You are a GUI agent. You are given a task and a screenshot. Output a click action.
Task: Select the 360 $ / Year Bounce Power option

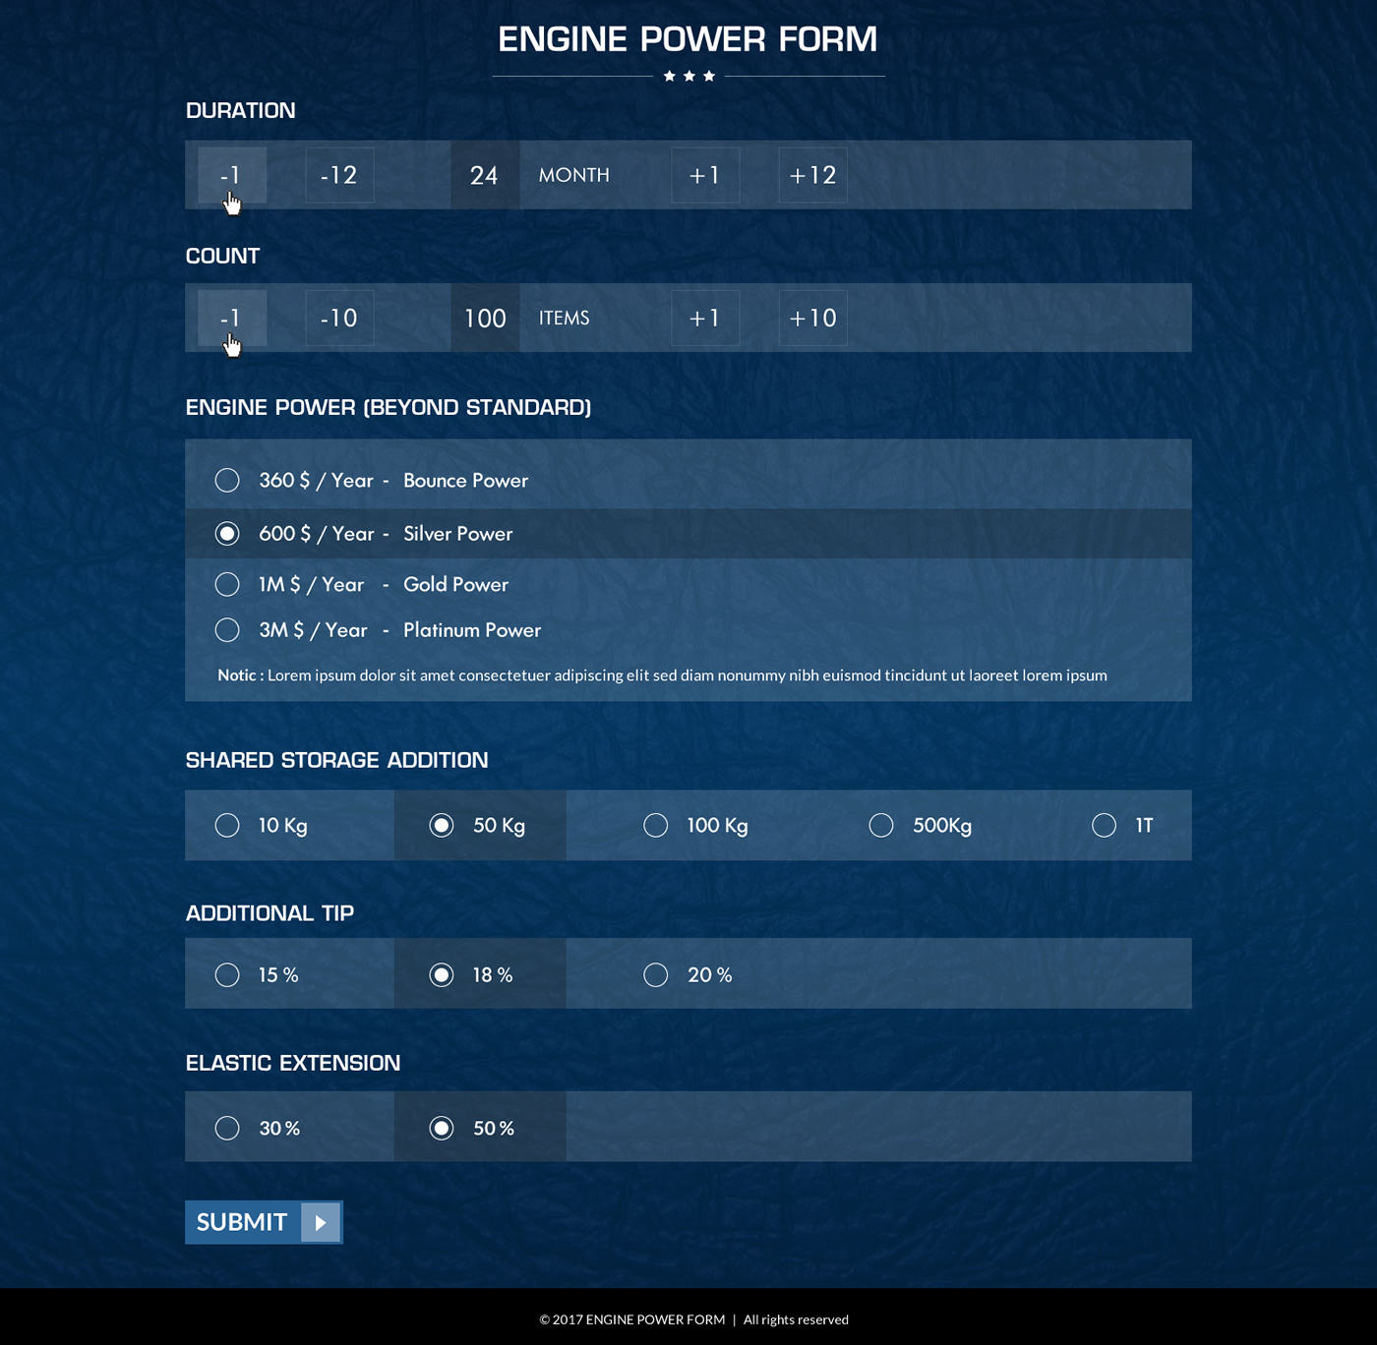click(x=227, y=480)
